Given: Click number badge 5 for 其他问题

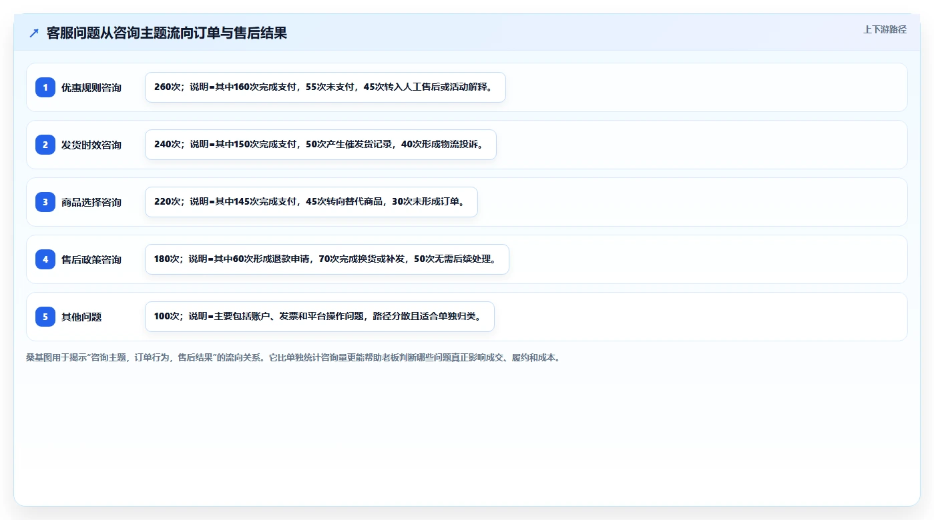Looking at the screenshot, I should [x=45, y=317].
